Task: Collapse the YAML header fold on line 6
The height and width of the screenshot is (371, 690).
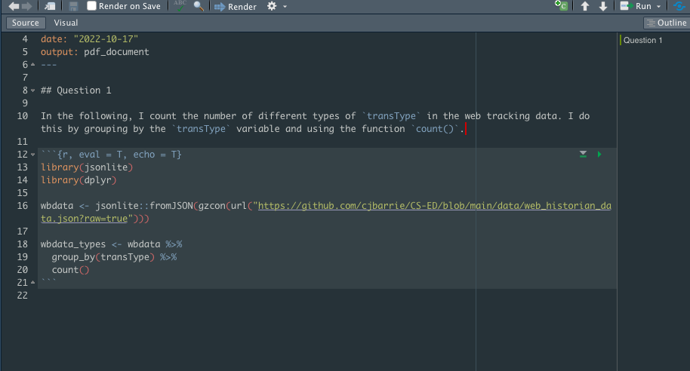Action: (33, 65)
